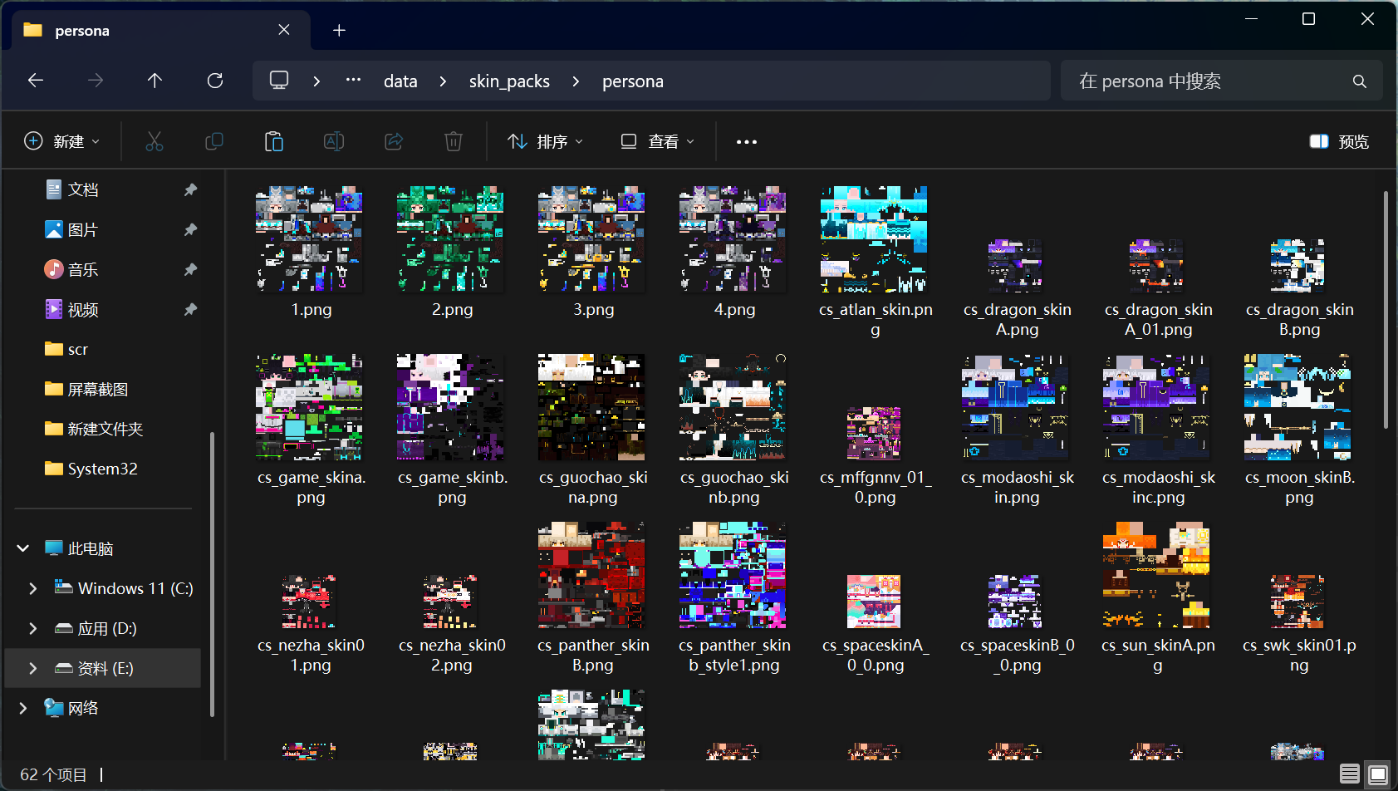Image resolution: width=1398 pixels, height=791 pixels.
Task: Click the Paste clipboard icon
Action: coord(274,142)
